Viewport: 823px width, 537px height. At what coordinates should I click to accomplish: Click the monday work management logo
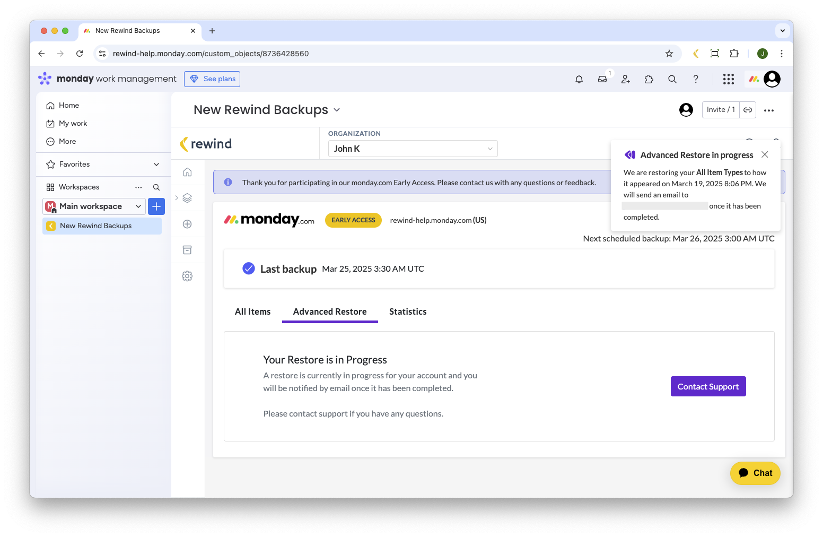pos(107,79)
